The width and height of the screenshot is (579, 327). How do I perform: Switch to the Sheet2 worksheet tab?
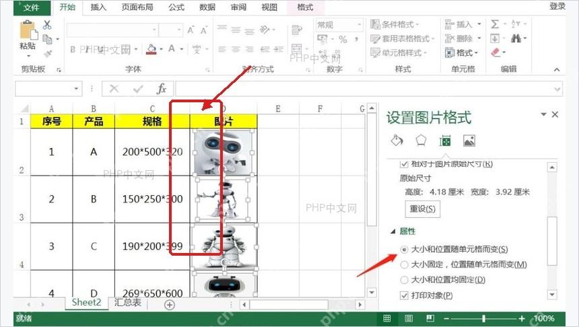(x=86, y=302)
